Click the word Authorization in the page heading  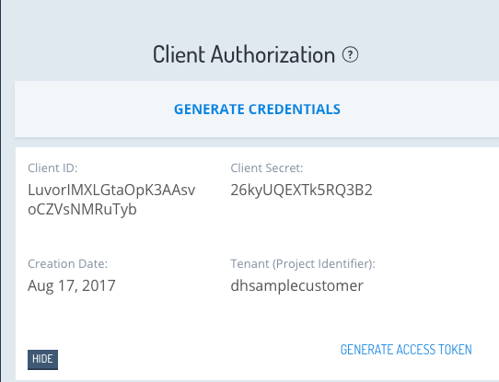click(273, 54)
